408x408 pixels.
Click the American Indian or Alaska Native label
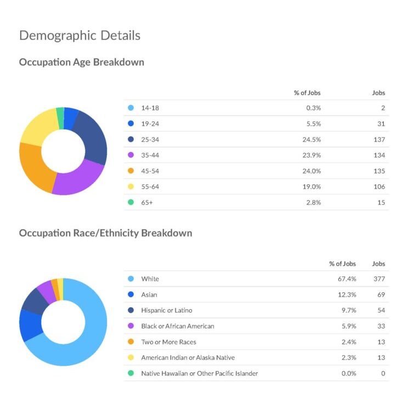coord(188,358)
